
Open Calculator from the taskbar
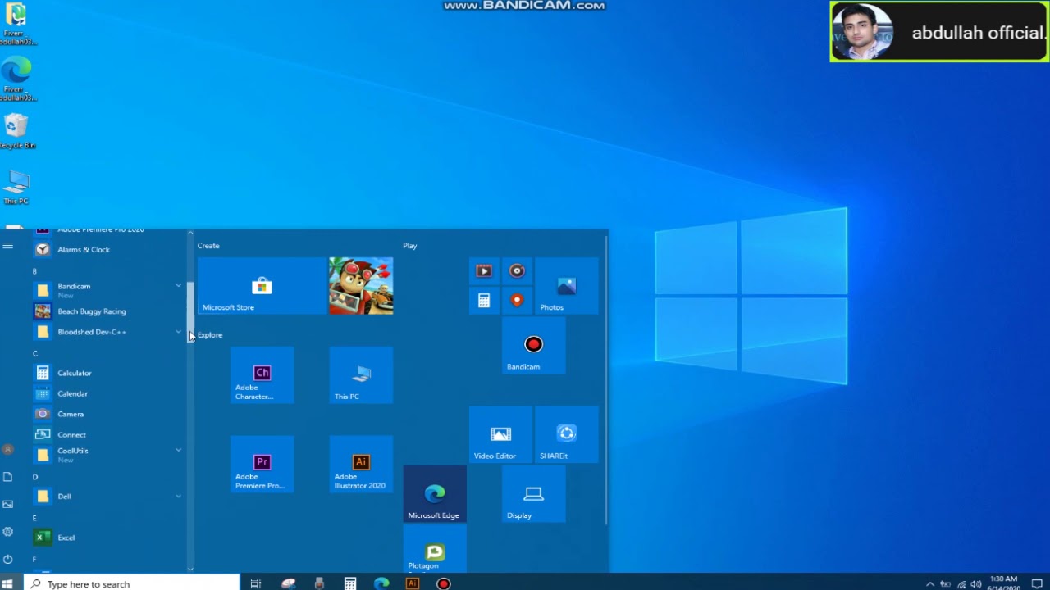pyautogui.click(x=350, y=583)
